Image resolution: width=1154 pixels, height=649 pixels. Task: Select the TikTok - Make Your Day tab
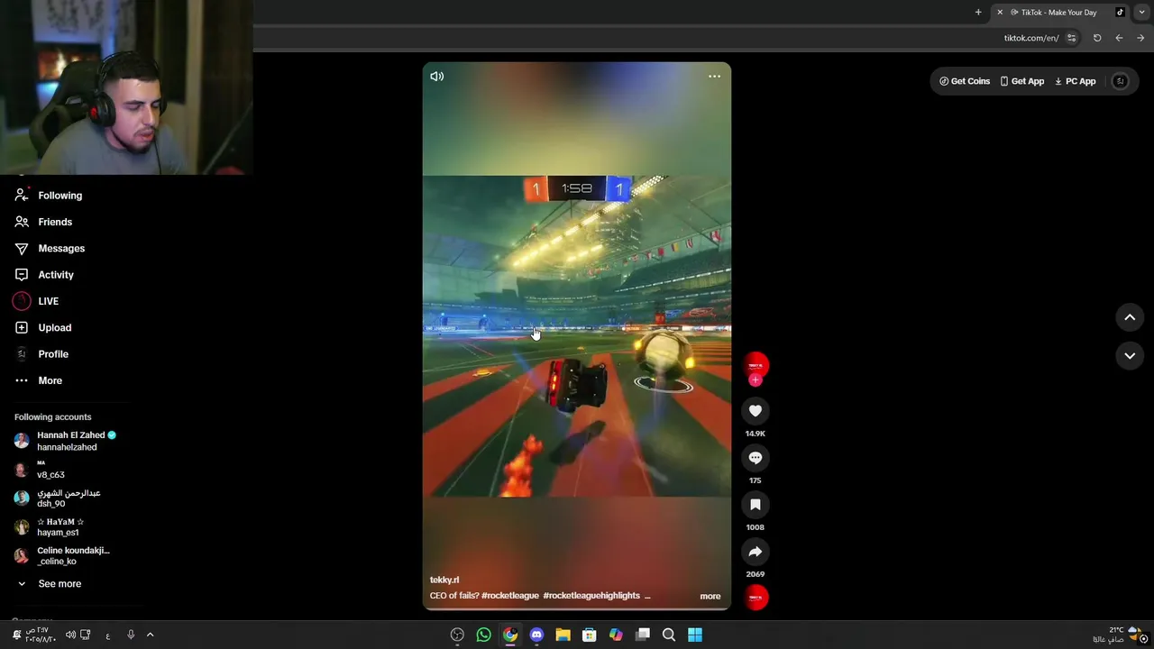(1059, 13)
